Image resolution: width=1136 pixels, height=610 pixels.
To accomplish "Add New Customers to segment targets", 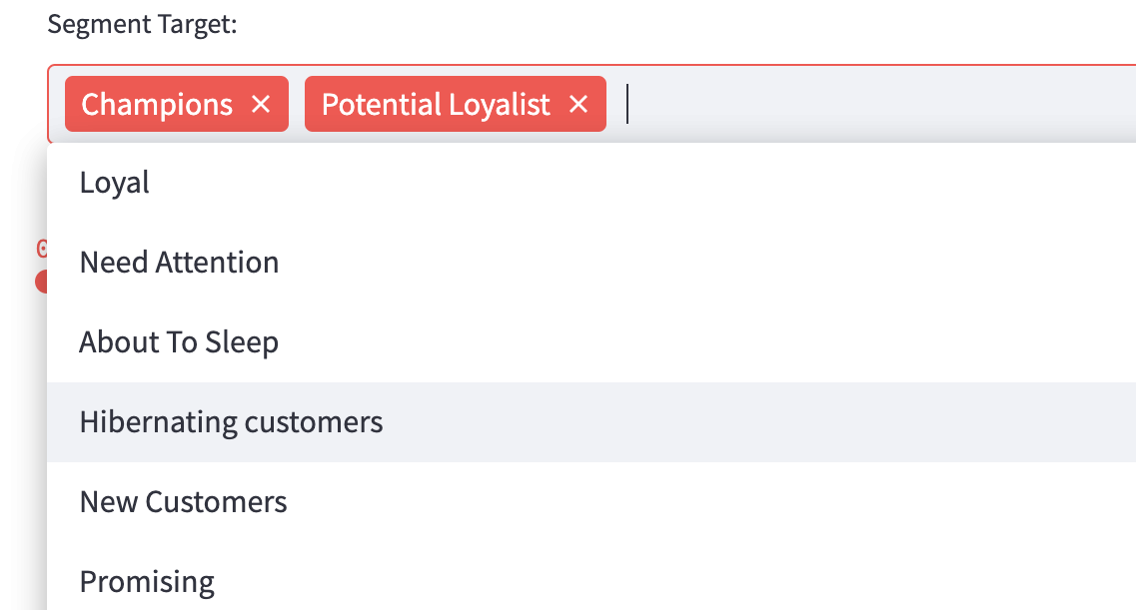I will (183, 501).
